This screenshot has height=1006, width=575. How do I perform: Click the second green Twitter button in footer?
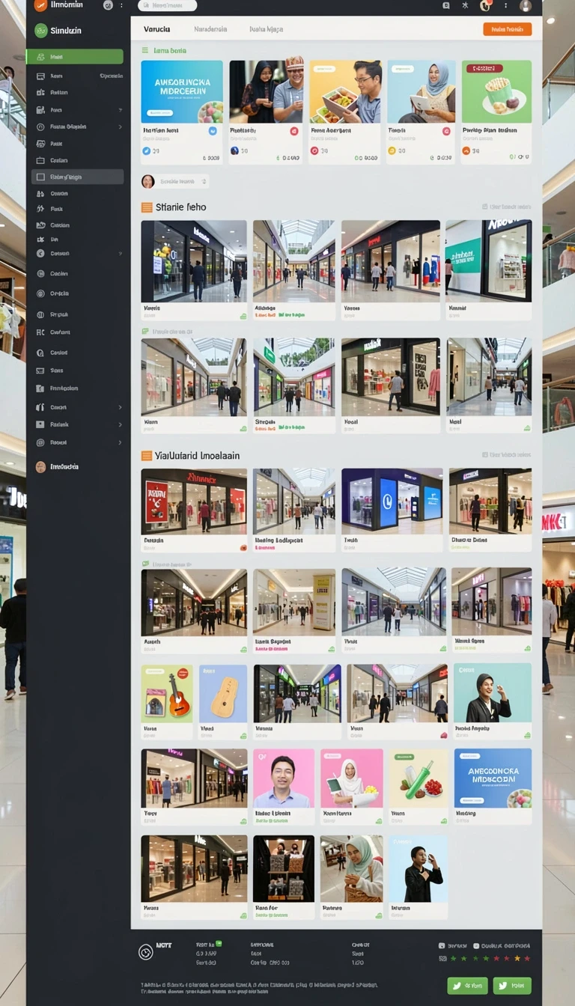point(512,986)
